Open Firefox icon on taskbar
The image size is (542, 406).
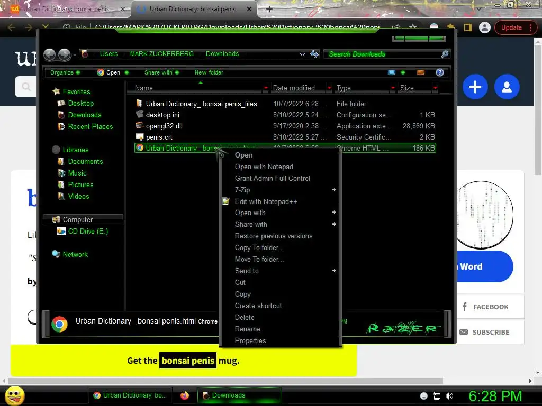[185, 395]
